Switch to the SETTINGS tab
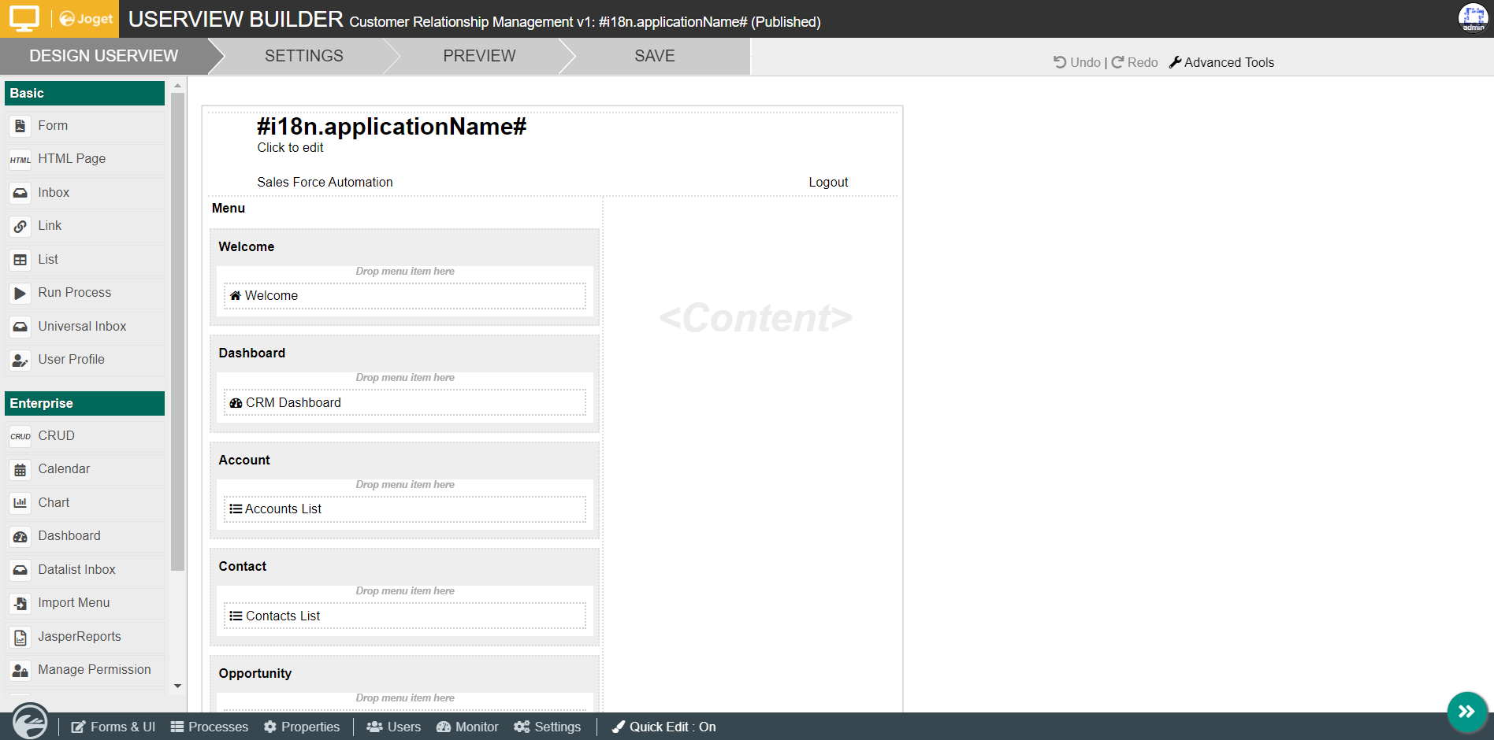This screenshot has width=1494, height=740. click(x=303, y=55)
